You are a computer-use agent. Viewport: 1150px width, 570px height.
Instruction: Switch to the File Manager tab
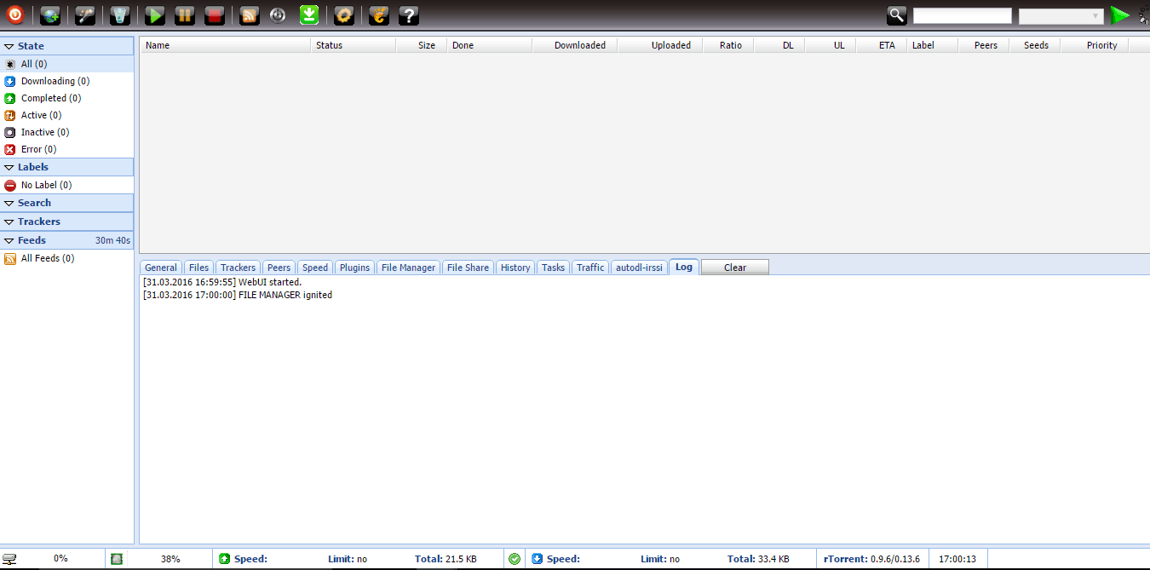(408, 268)
